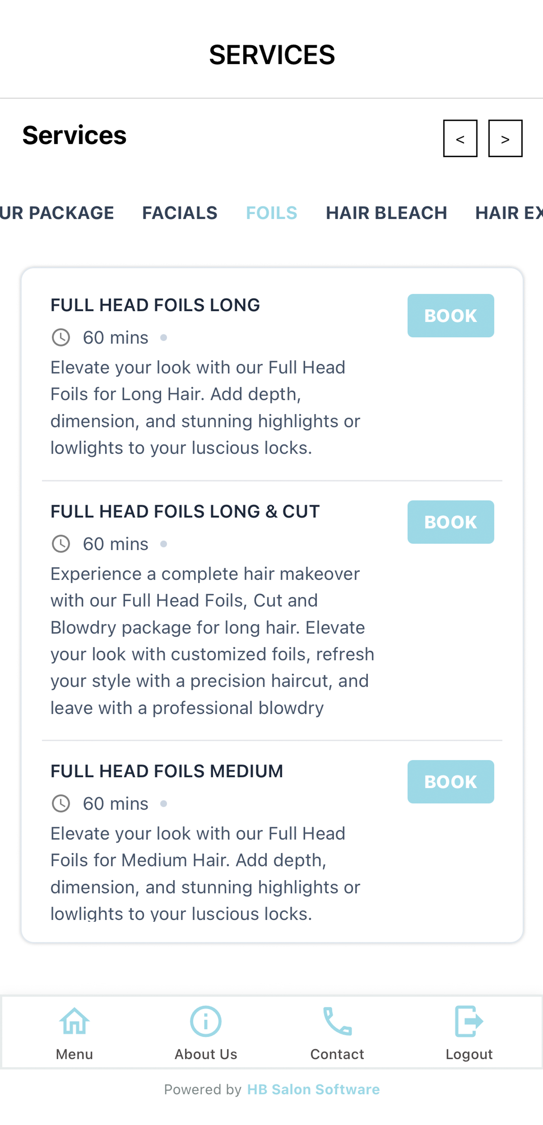The width and height of the screenshot is (543, 1125).
Task: Open the partially visible HAIR EX tab
Action: pyautogui.click(x=509, y=213)
